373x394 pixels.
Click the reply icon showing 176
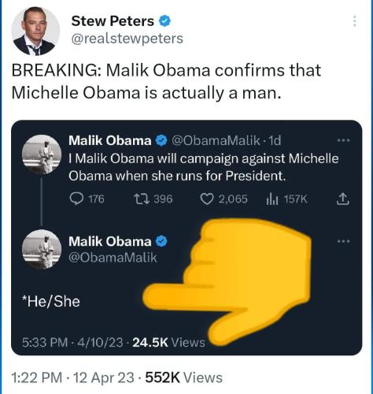(x=76, y=199)
